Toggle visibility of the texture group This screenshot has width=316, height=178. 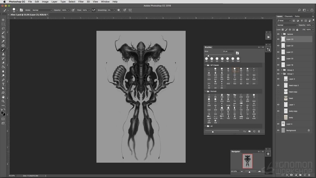278,34
